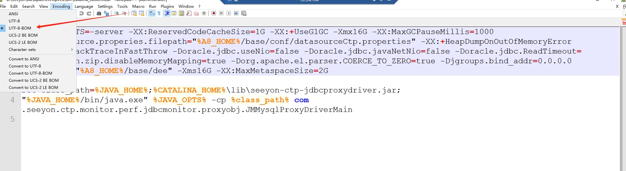Image resolution: width=626 pixels, height=171 pixels.
Task: Open Folder as Workspace icon
Action: (196, 13)
